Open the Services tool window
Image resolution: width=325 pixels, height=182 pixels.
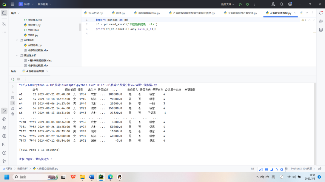(4, 136)
